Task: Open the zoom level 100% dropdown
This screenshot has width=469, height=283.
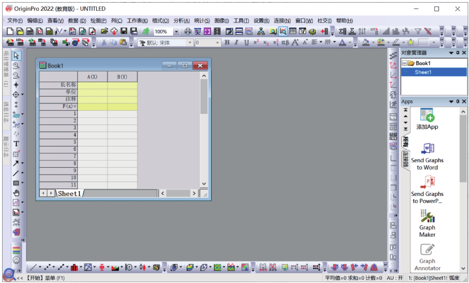Action: [x=176, y=32]
